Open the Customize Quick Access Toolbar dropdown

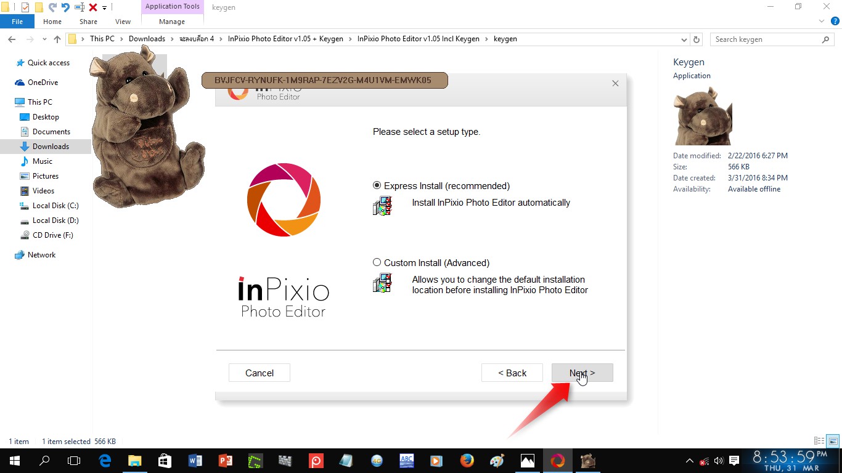click(104, 7)
